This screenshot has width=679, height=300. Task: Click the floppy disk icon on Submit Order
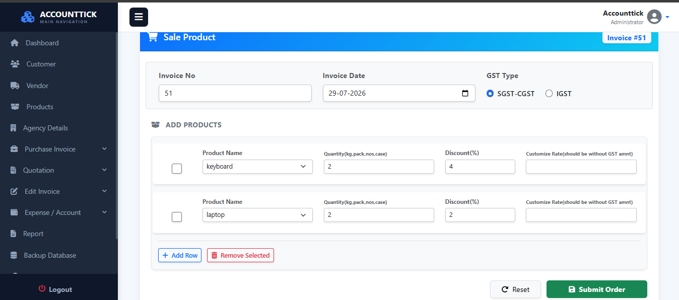tap(572, 289)
